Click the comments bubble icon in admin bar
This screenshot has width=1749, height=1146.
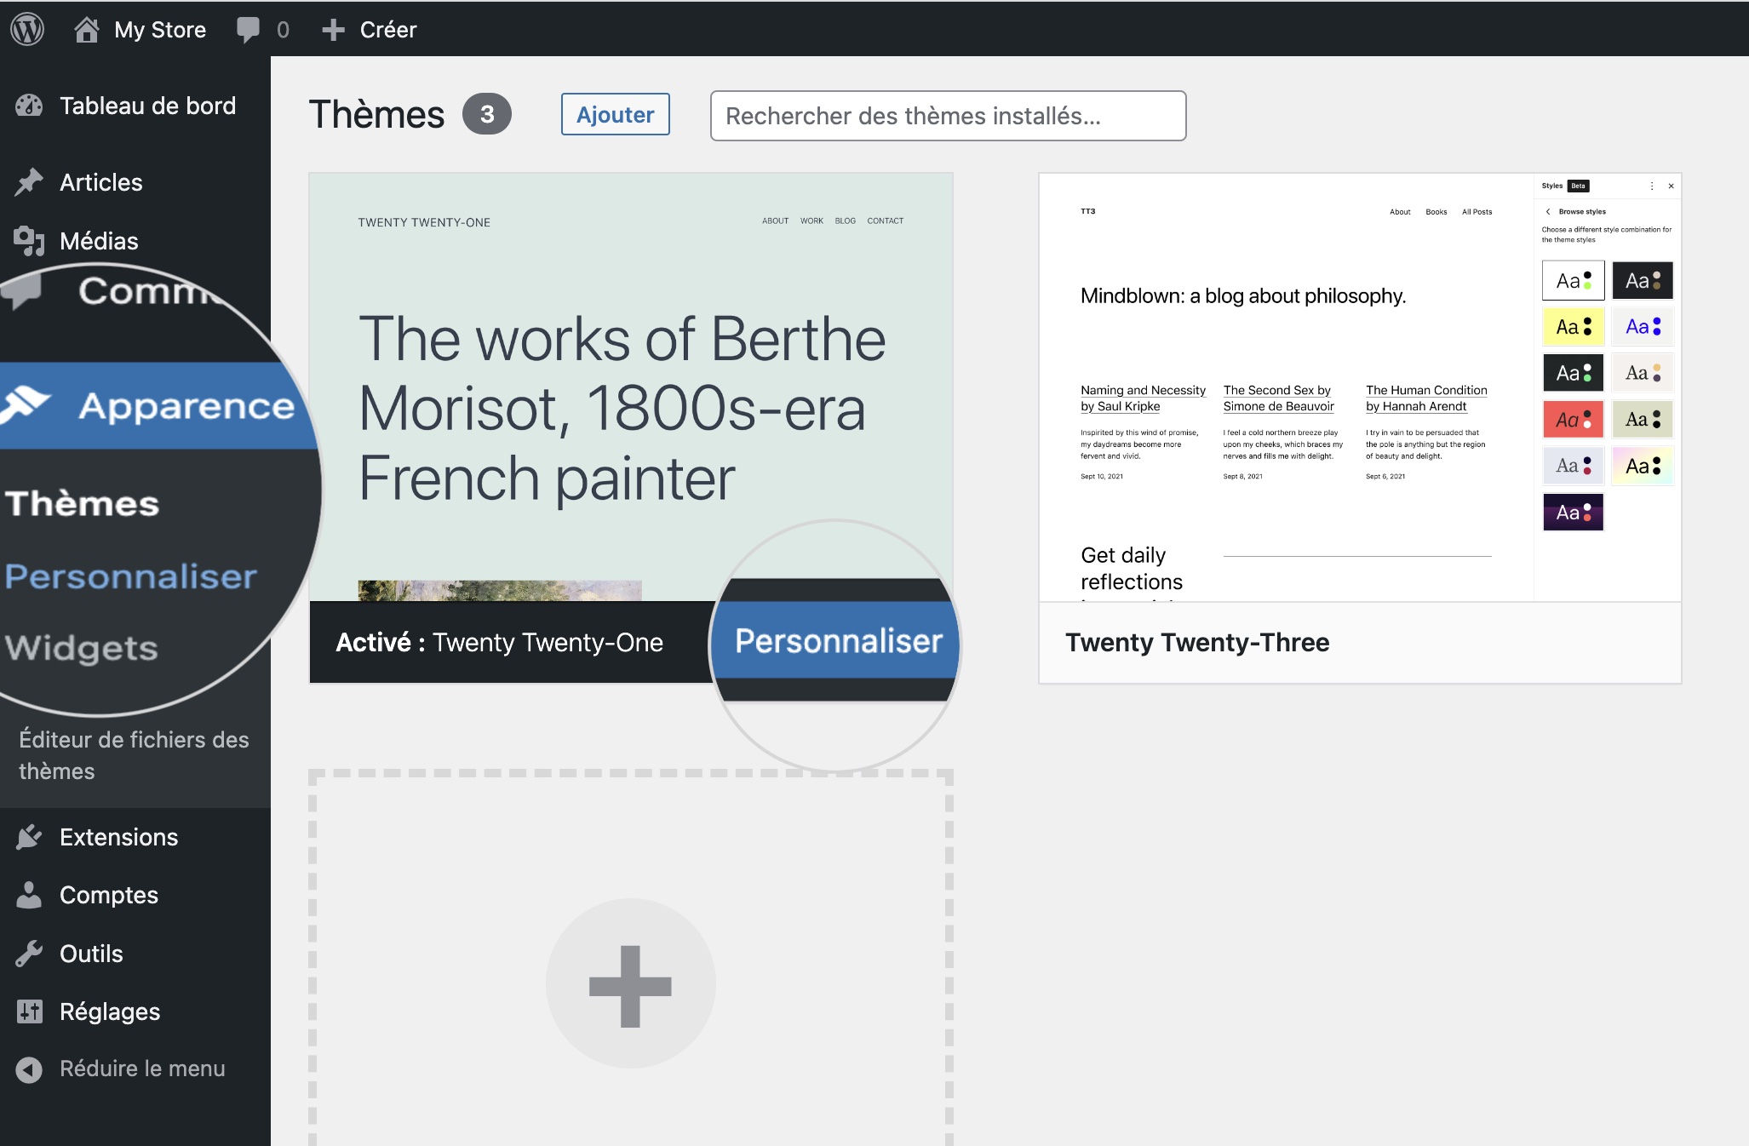[248, 30]
